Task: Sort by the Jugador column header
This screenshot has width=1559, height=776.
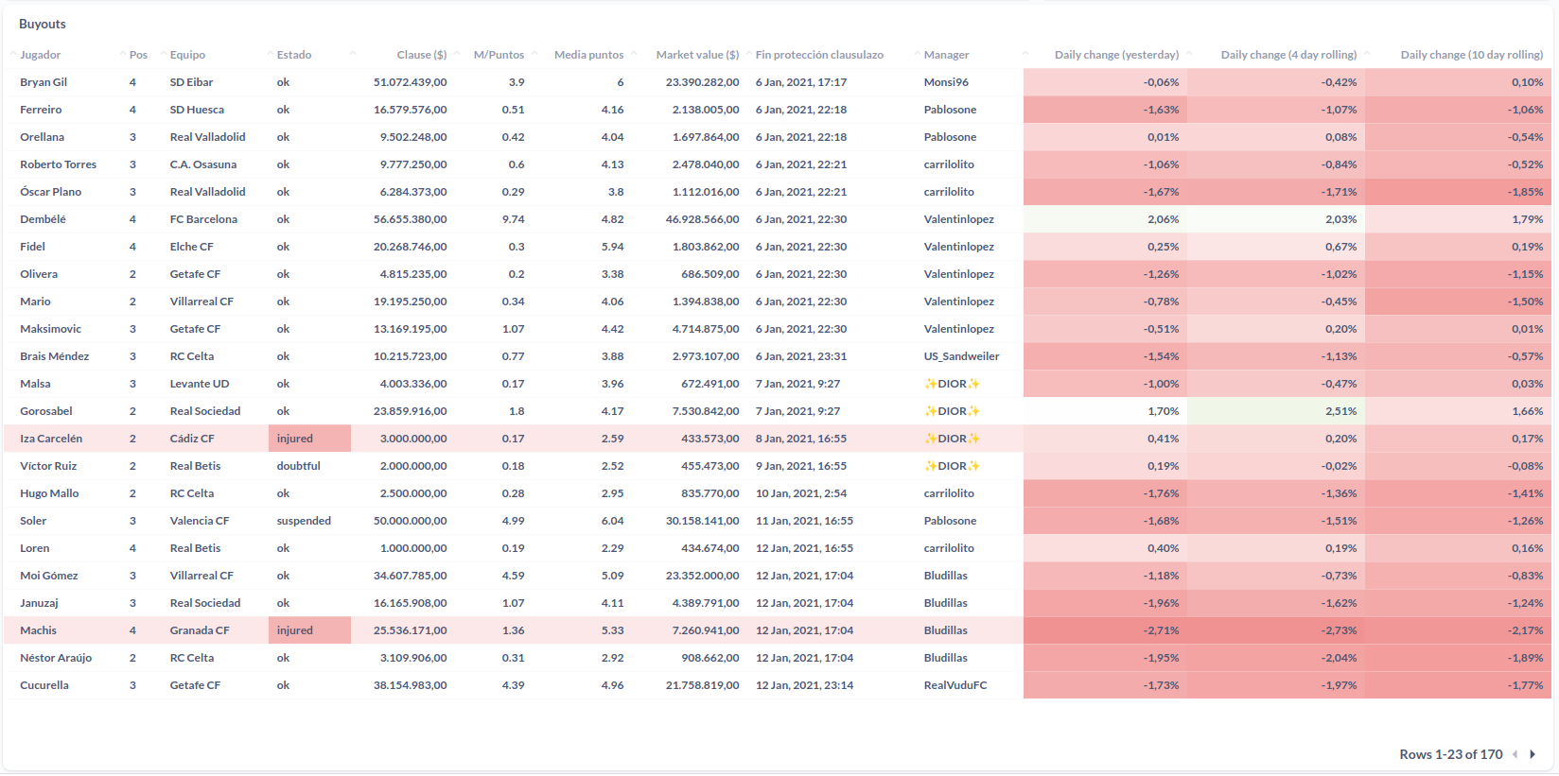Action: 41,55
